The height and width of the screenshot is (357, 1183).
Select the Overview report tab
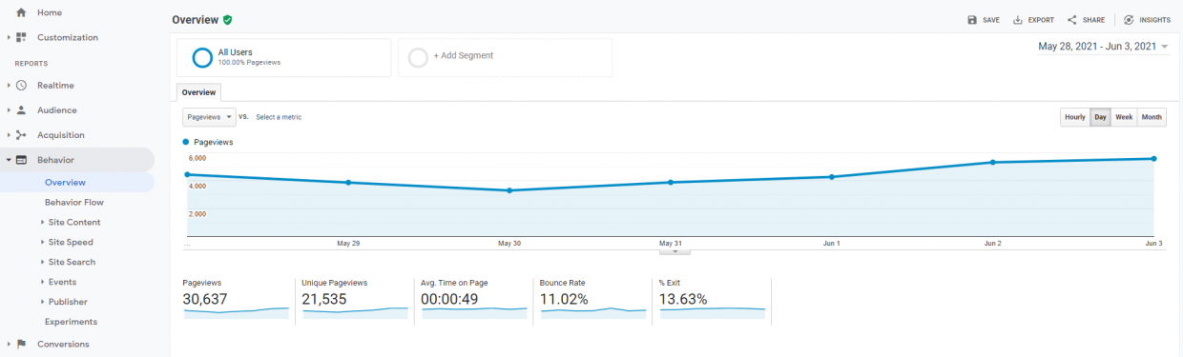(199, 92)
